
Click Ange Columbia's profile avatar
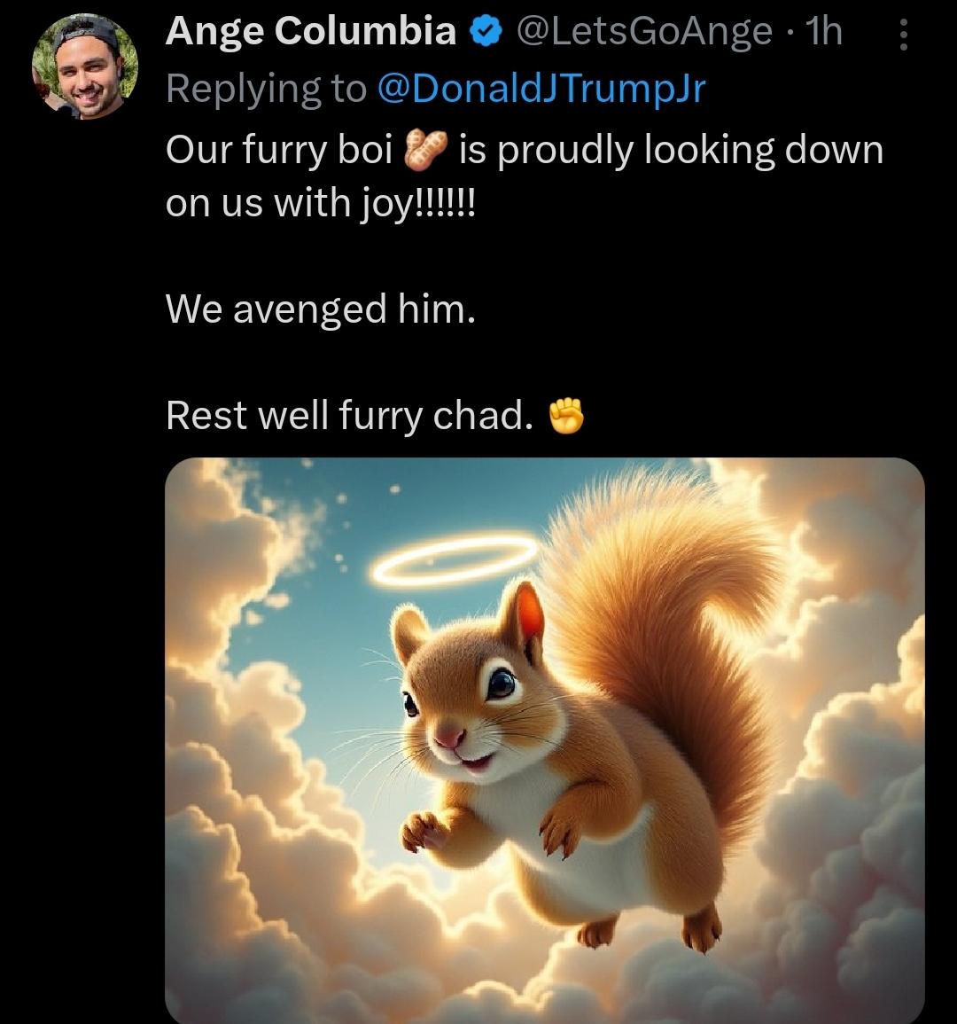coord(85,67)
